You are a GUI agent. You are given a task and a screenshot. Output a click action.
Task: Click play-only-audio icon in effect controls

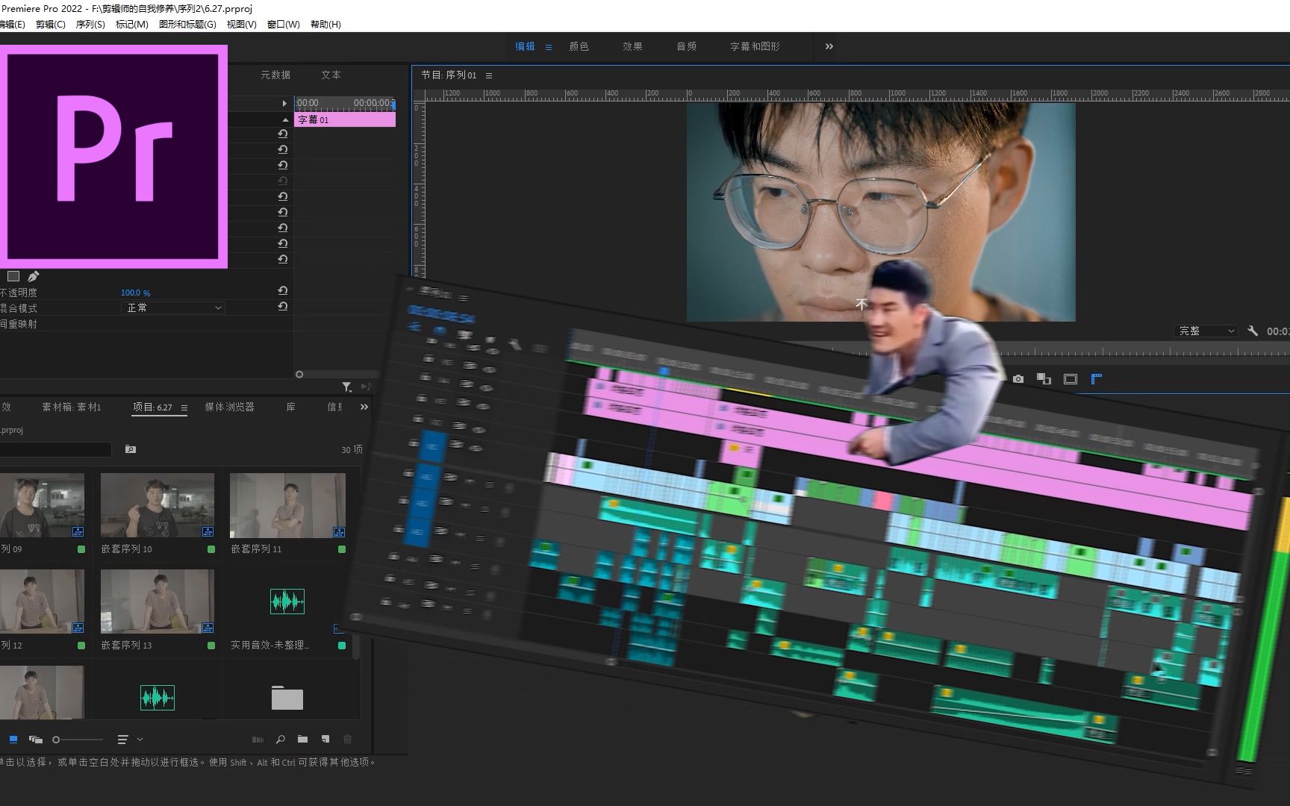click(x=366, y=387)
